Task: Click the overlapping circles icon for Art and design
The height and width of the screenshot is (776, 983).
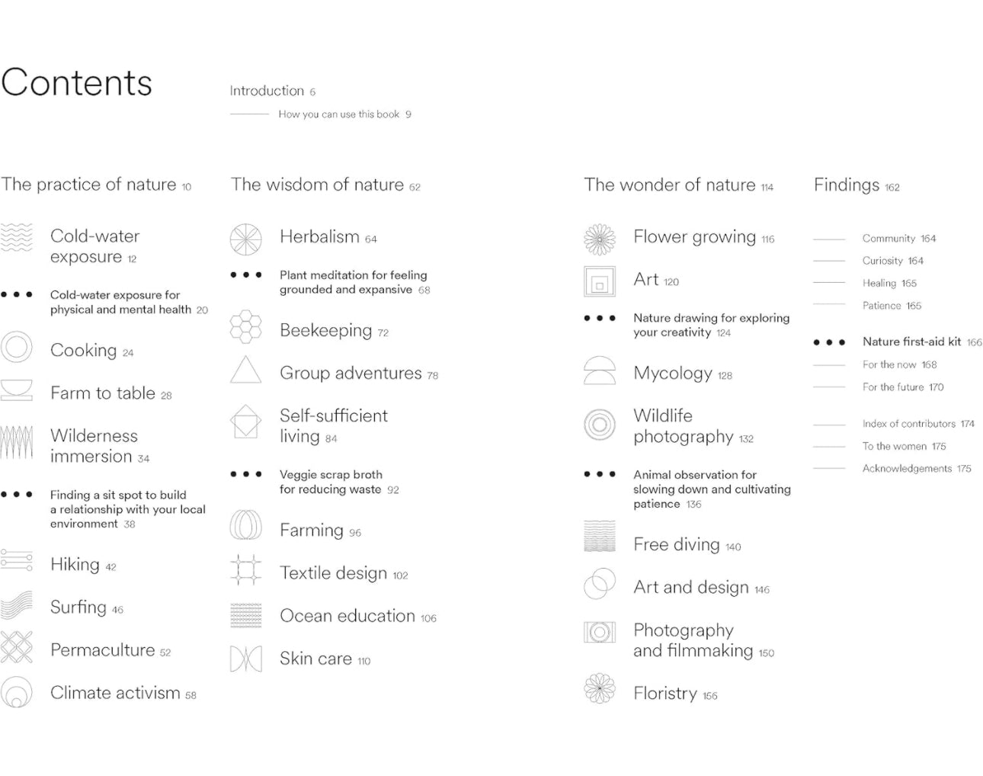Action: [x=600, y=585]
